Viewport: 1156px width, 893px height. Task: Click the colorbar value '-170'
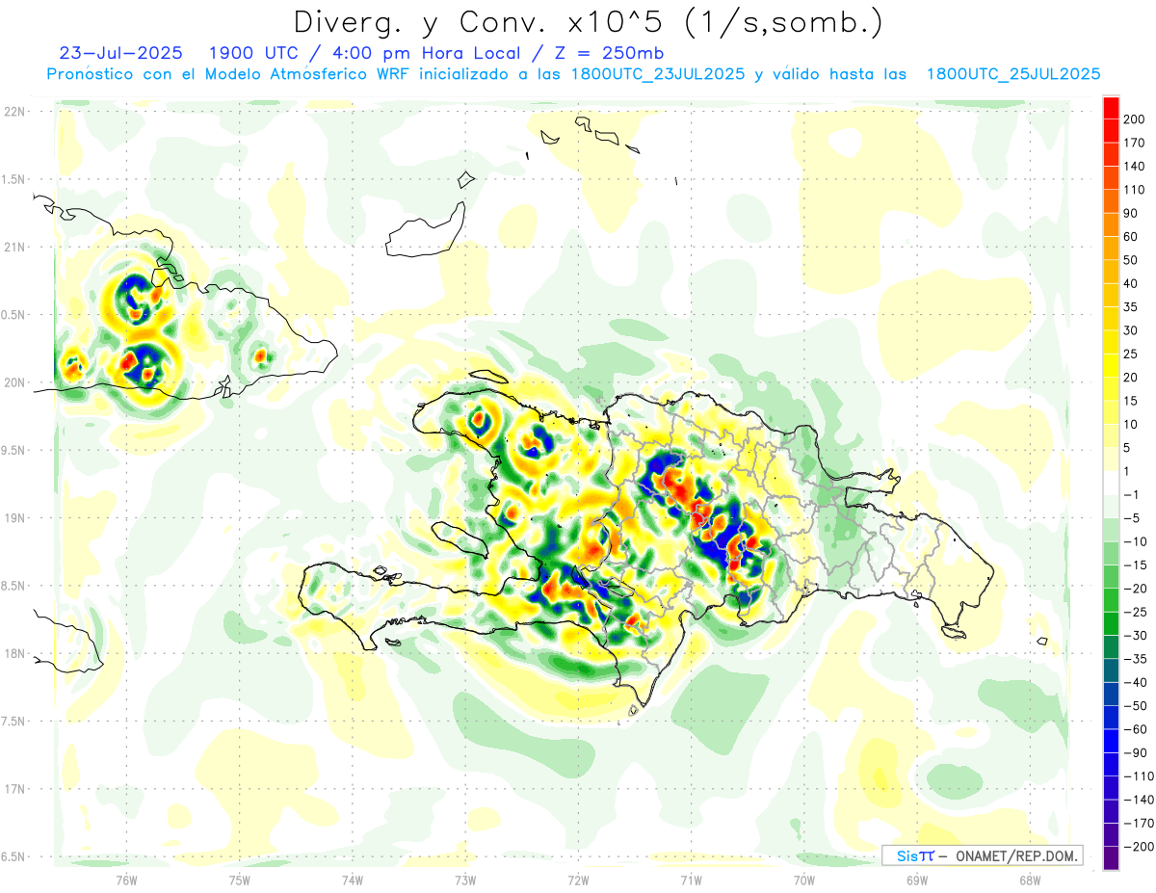1138,823
